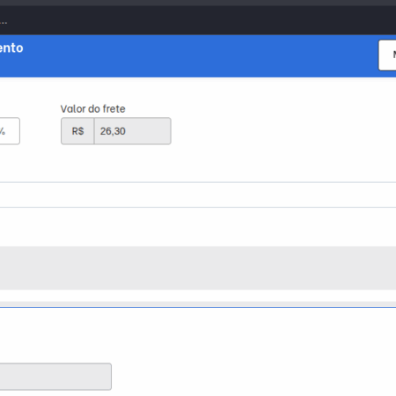Click the thin gray strip under the large gray area
The image size is (396, 396).
point(198,304)
